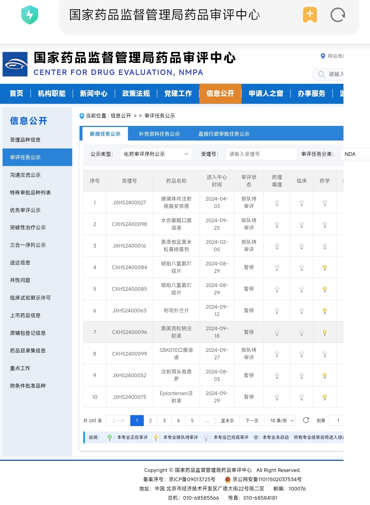Click green bulb legend icon 本专业正在审评

coord(109,438)
